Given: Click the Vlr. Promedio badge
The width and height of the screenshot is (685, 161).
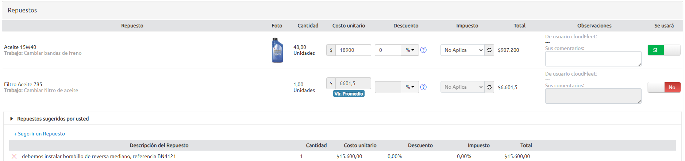Looking at the screenshot, I should tap(349, 94).
